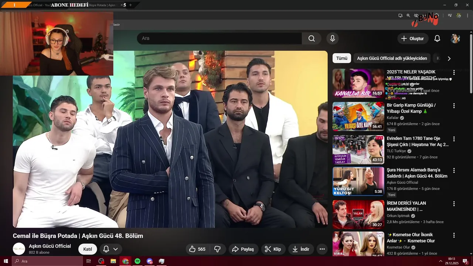The width and height of the screenshot is (473, 266).
Task: Click the YouTube 'Ara' search field
Action: point(220,38)
